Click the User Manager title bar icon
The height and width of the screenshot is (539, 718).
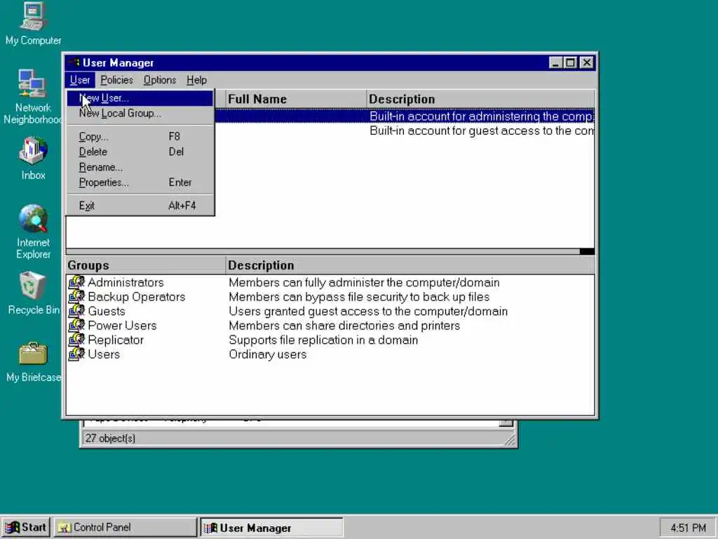74,62
